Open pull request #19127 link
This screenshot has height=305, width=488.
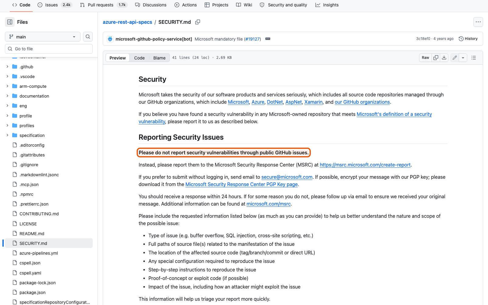pyautogui.click(x=252, y=39)
